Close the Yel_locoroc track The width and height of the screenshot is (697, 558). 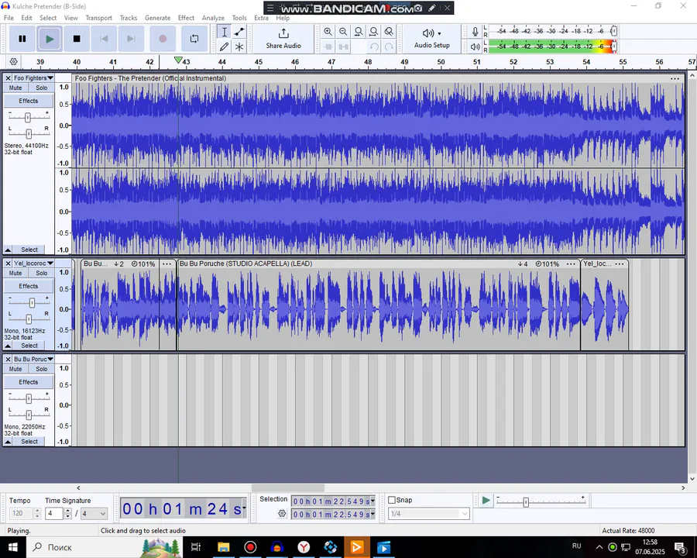pyautogui.click(x=8, y=263)
